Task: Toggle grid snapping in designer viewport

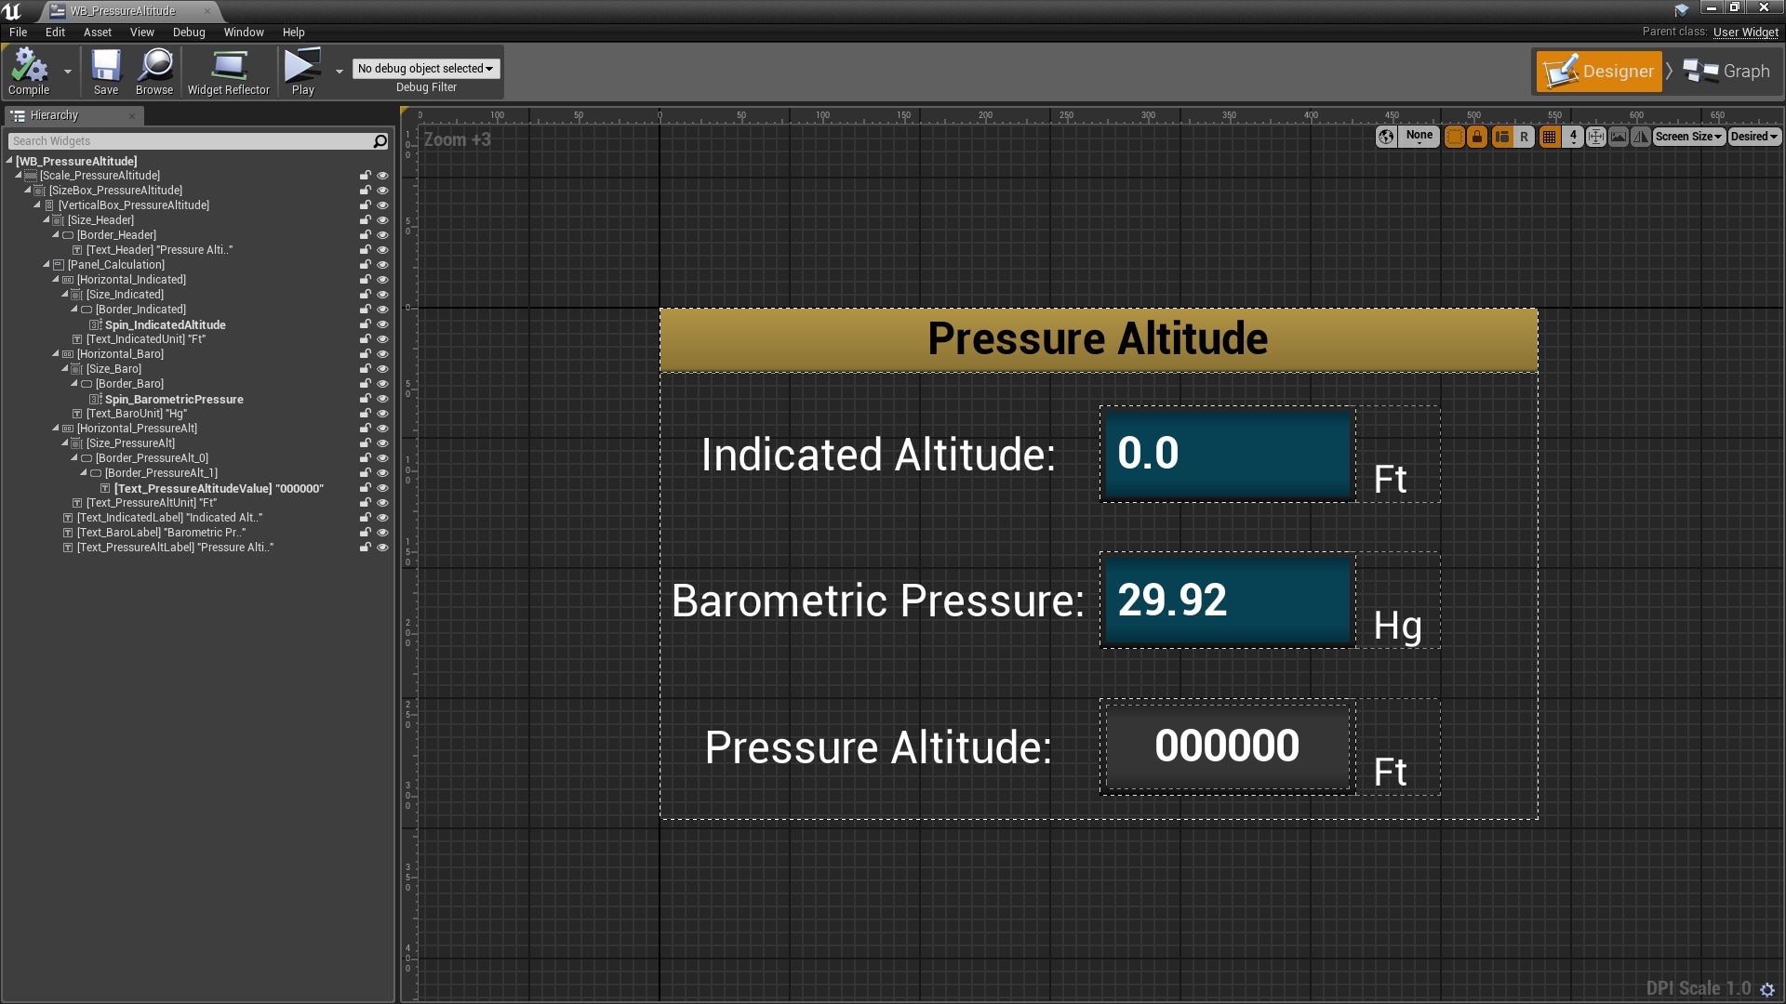Action: pyautogui.click(x=1549, y=137)
